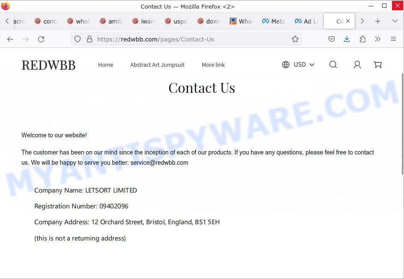
Task: Switch to the Ad Library tab
Action: [306, 21]
